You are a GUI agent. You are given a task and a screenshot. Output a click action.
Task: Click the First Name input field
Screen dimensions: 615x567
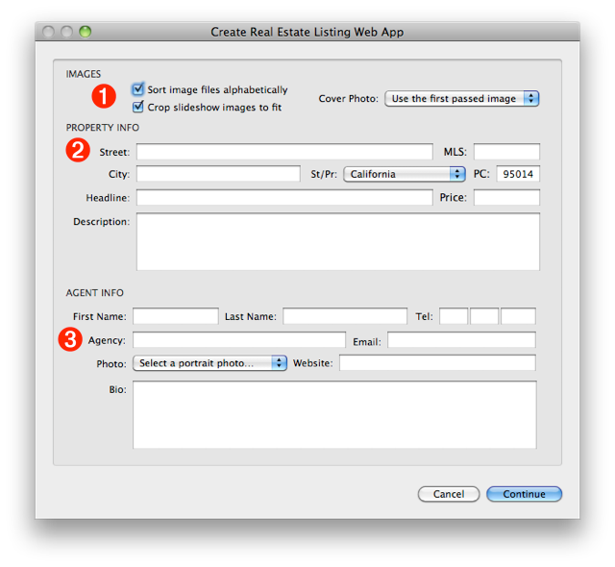click(175, 316)
